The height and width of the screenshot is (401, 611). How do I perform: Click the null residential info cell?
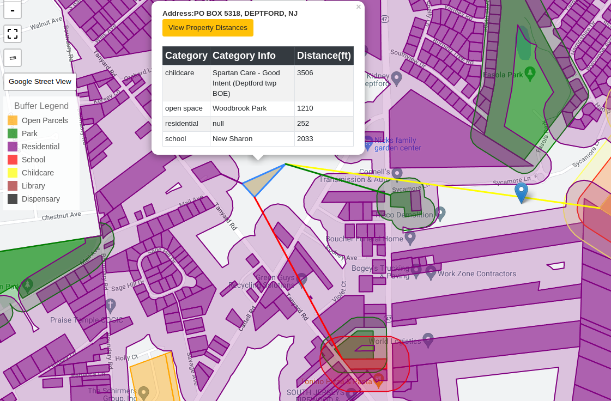point(252,124)
